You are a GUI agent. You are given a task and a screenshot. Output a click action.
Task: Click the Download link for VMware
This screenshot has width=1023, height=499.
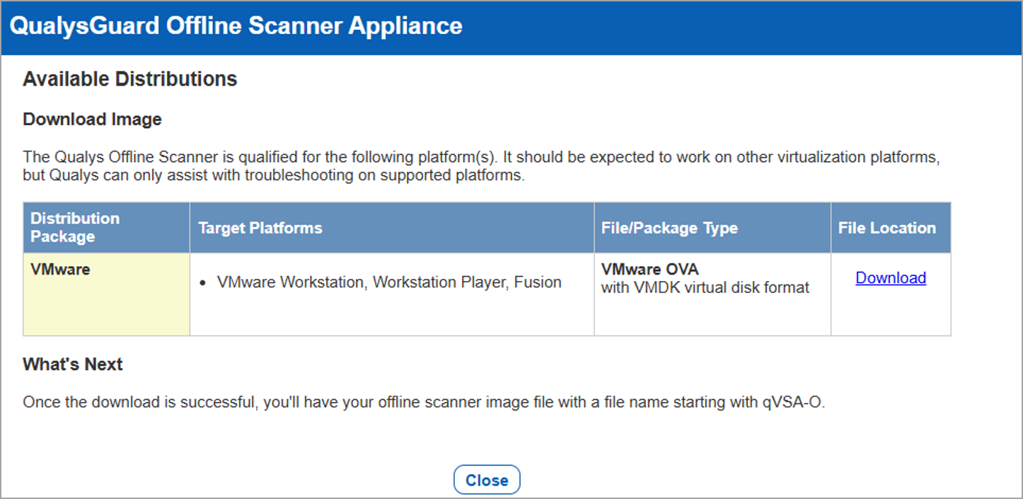click(x=890, y=278)
